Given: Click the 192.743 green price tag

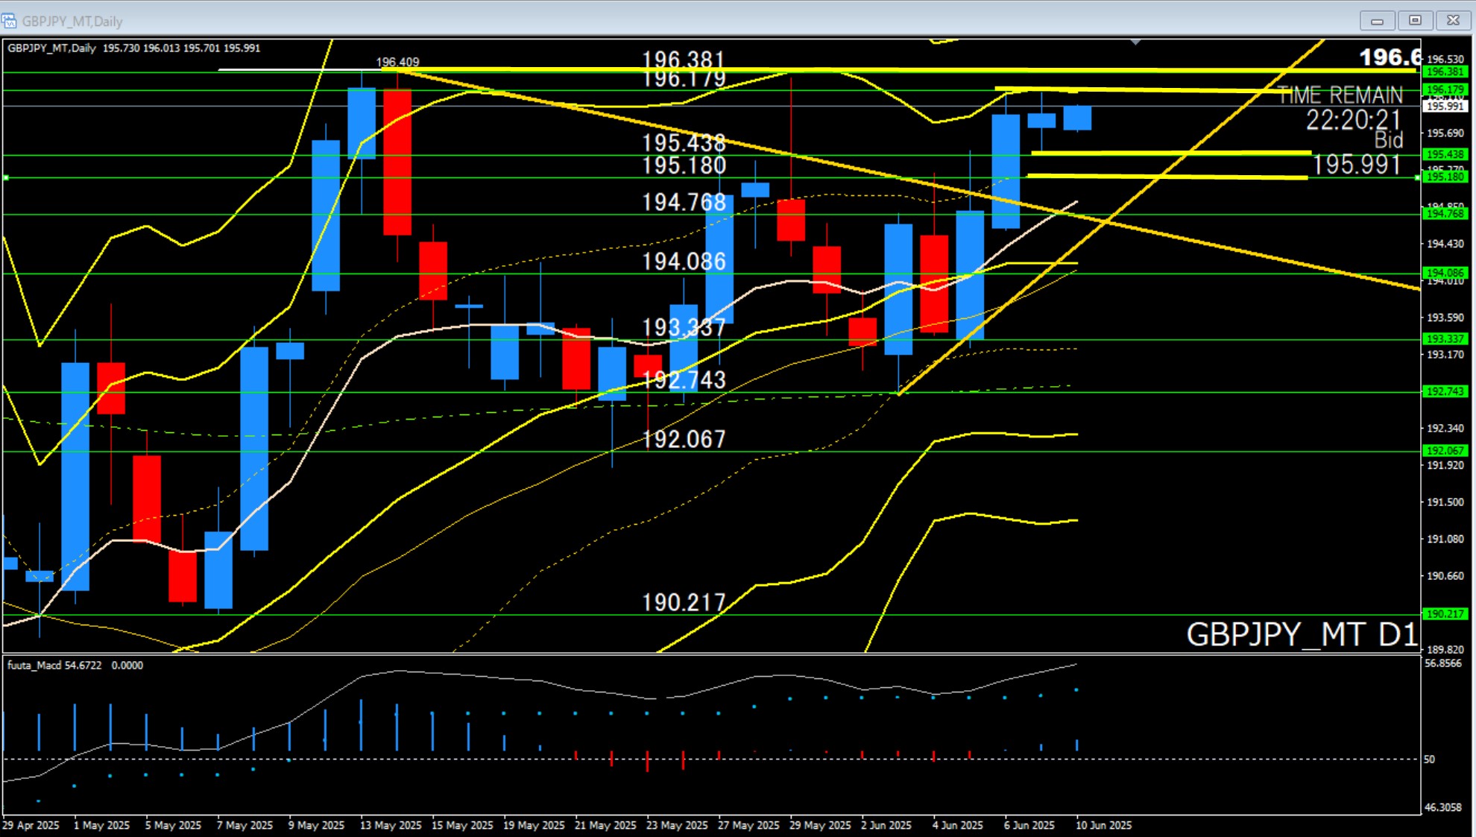Looking at the screenshot, I should 1445,391.
